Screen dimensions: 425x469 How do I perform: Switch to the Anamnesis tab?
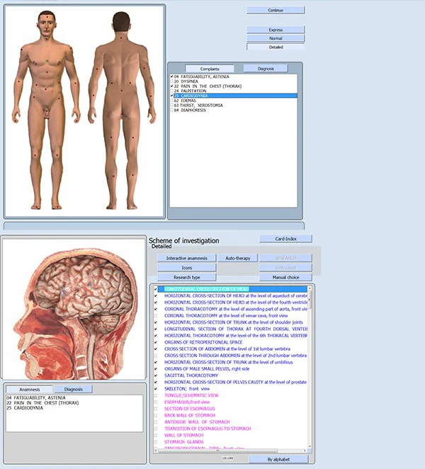coord(28,389)
